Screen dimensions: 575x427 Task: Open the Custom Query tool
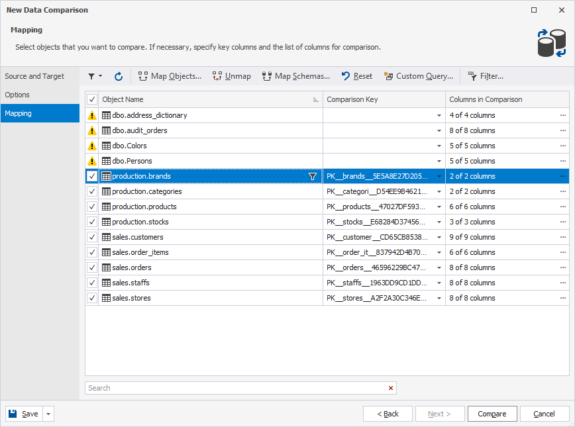[x=418, y=76]
